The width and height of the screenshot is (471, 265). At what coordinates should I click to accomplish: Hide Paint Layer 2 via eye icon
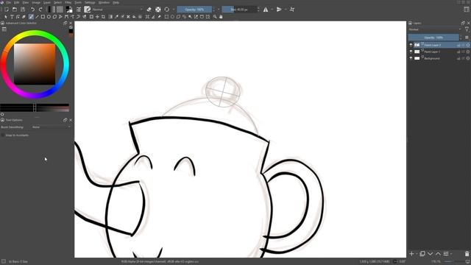[411, 45]
